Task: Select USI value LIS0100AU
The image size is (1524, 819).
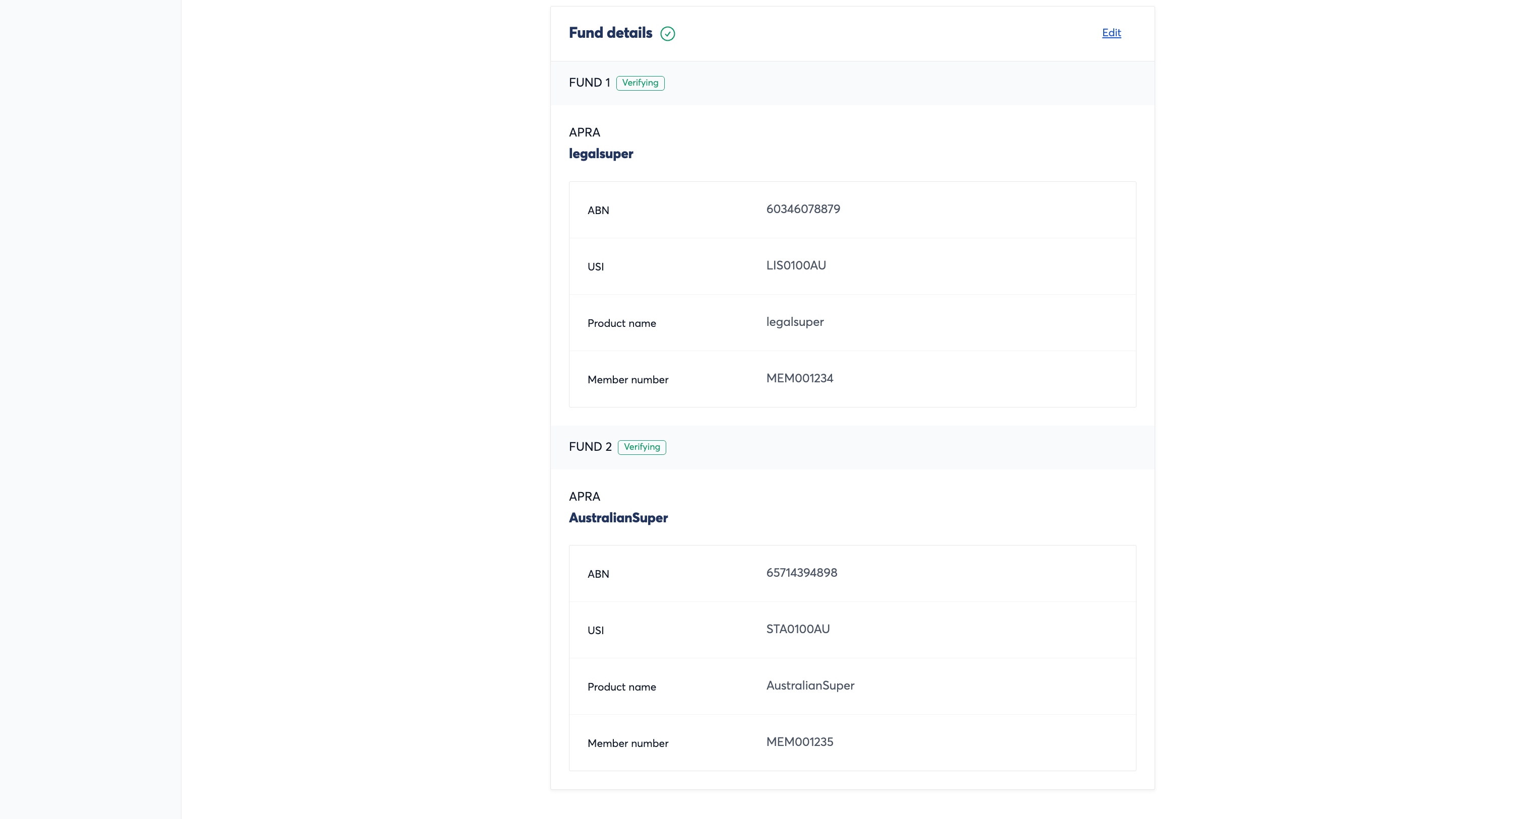Action: click(796, 265)
